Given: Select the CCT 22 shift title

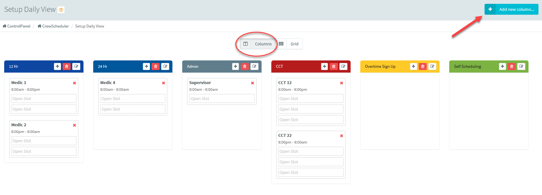Looking at the screenshot, I should pos(285,135).
